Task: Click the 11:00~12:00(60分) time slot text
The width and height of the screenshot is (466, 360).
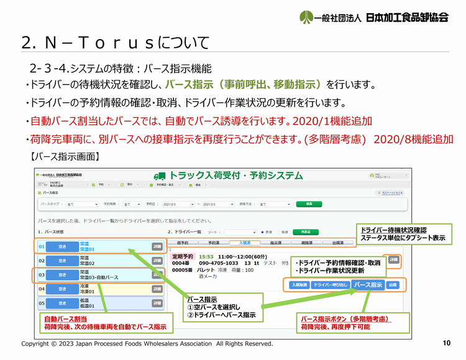Action: pyautogui.click(x=242, y=257)
